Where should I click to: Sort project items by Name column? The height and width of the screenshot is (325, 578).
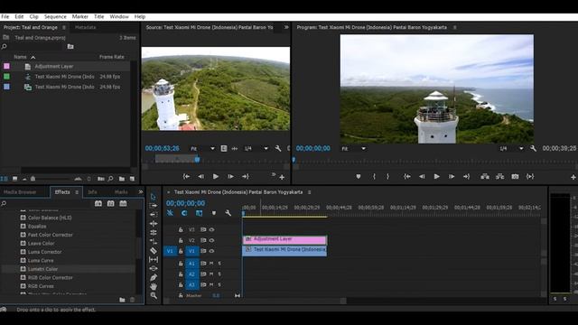(x=20, y=57)
